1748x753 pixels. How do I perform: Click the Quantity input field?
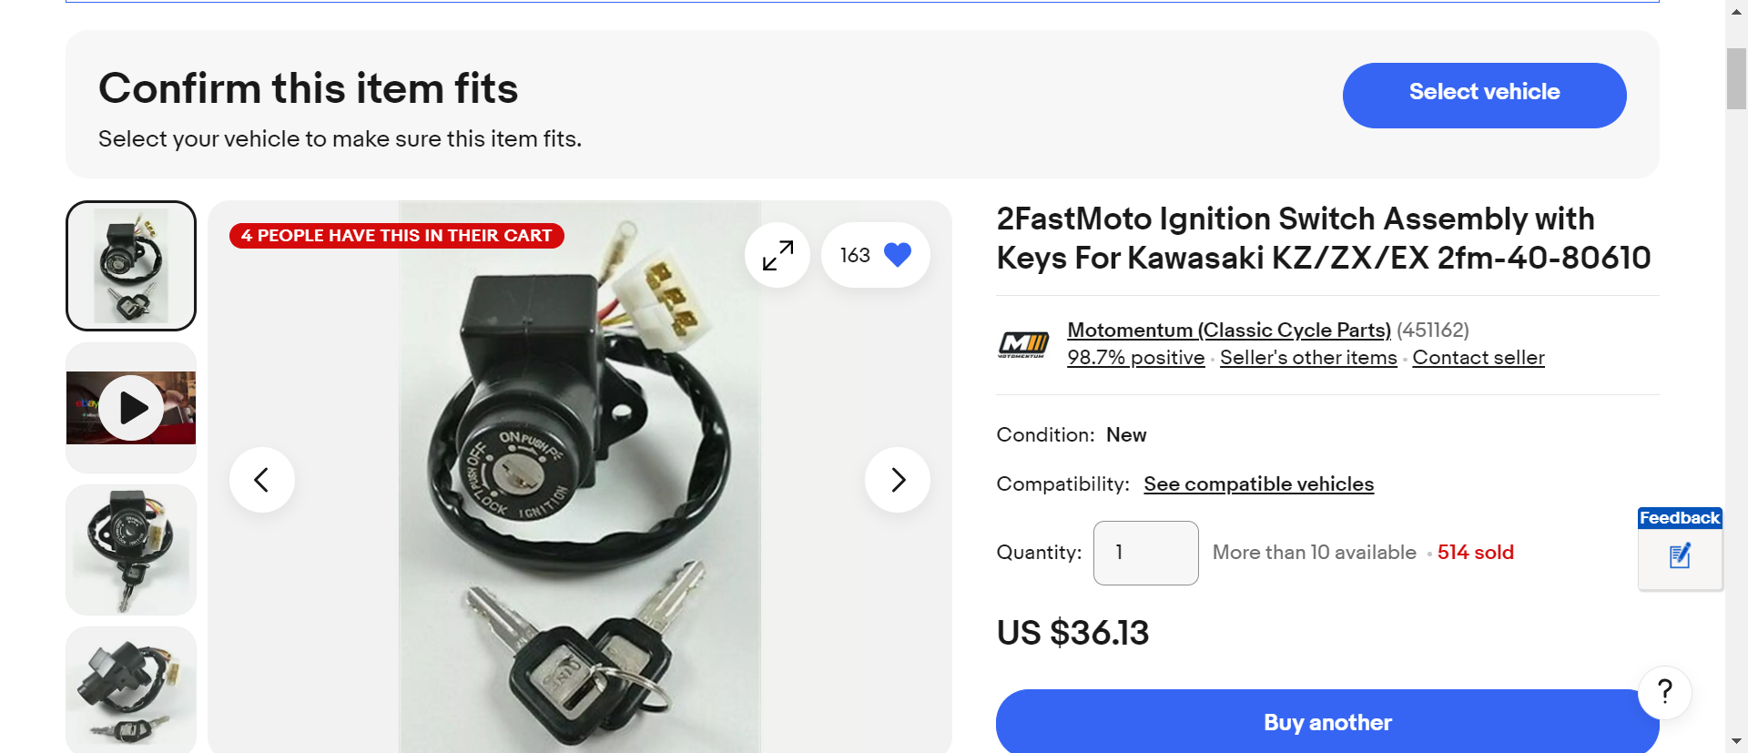click(1145, 553)
